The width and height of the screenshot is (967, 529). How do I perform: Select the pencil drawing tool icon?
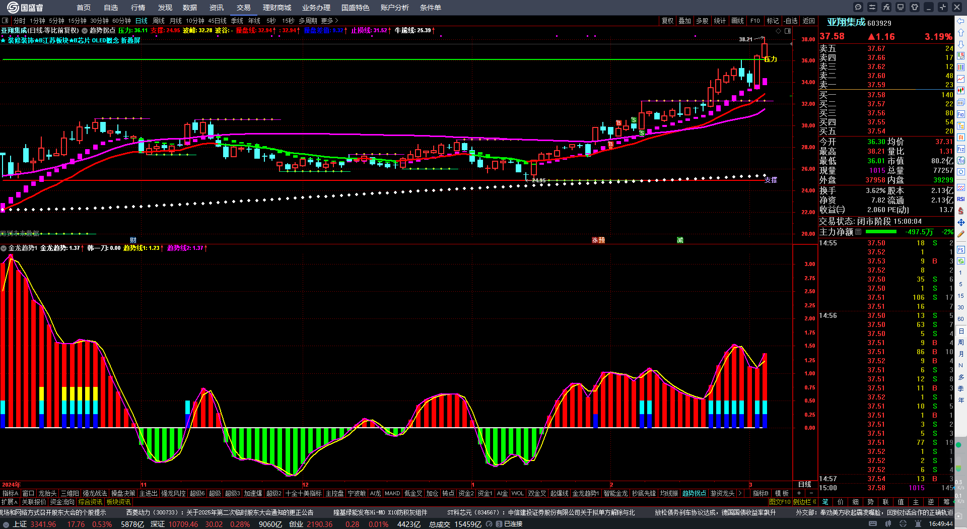click(961, 234)
